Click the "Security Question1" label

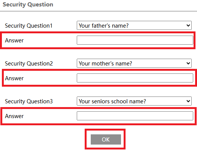tap(29, 26)
